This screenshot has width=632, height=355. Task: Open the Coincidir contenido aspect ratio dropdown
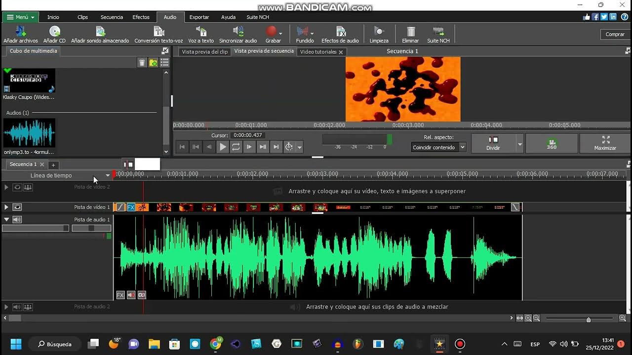click(x=439, y=147)
